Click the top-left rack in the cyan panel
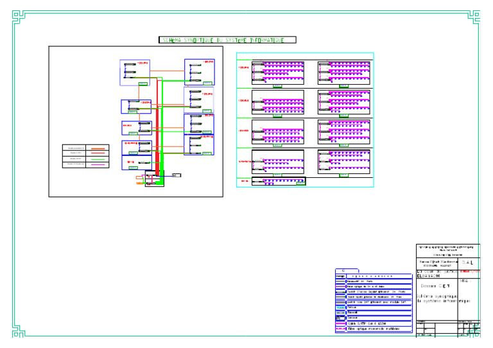 click(278, 73)
